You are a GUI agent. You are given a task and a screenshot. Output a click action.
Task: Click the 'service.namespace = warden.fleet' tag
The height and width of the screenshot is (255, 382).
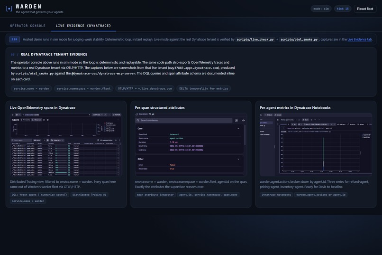point(83,89)
